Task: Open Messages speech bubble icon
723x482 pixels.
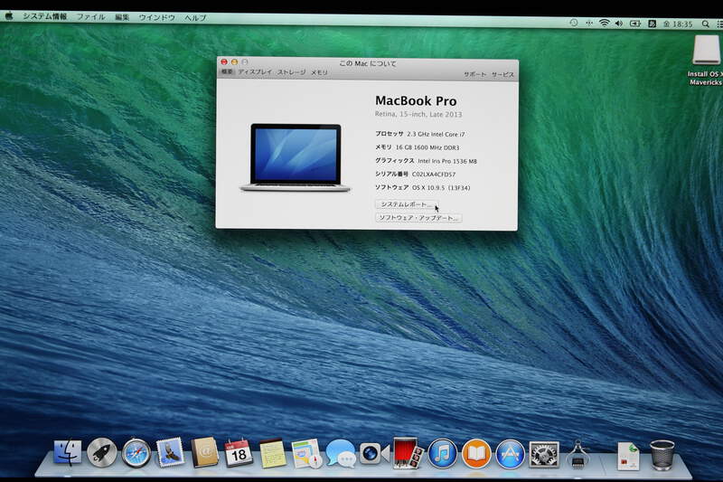Action: click(341, 452)
